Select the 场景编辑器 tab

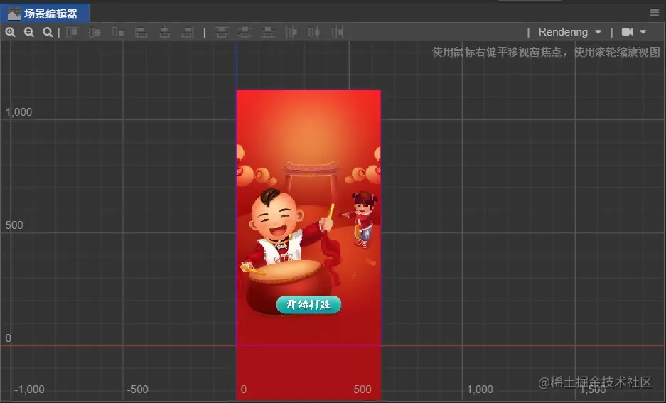[x=45, y=14]
